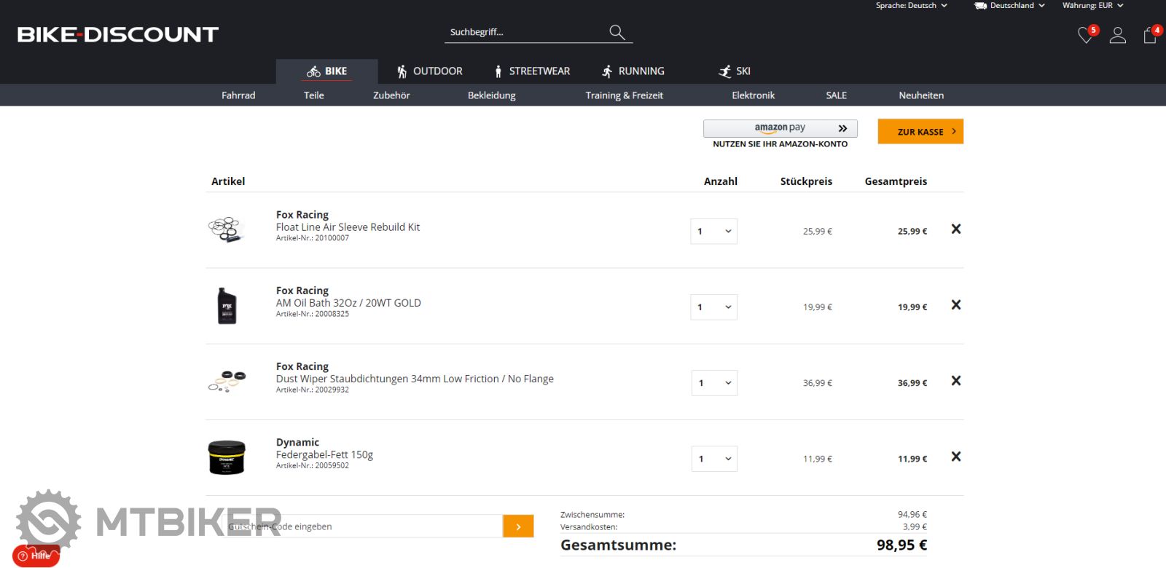Delete Dust Wiper Staubdichtungen from cart

(956, 381)
